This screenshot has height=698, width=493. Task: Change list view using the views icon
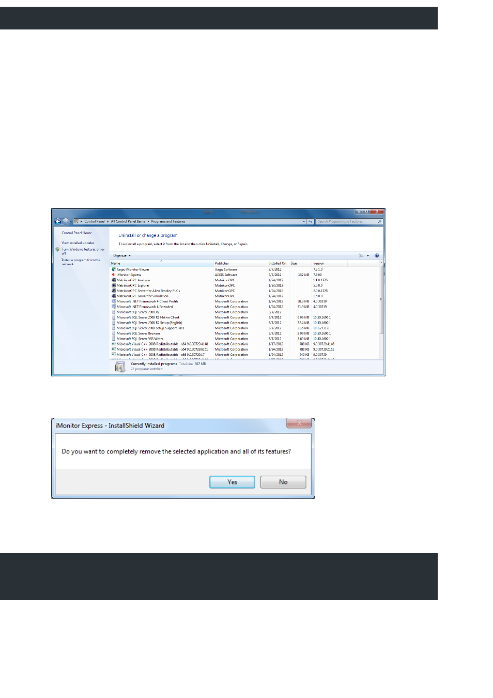(x=361, y=255)
